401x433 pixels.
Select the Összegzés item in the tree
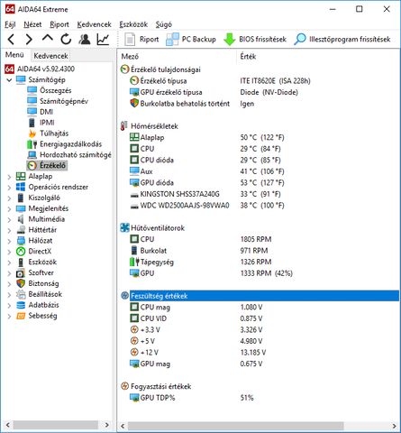[50, 90]
